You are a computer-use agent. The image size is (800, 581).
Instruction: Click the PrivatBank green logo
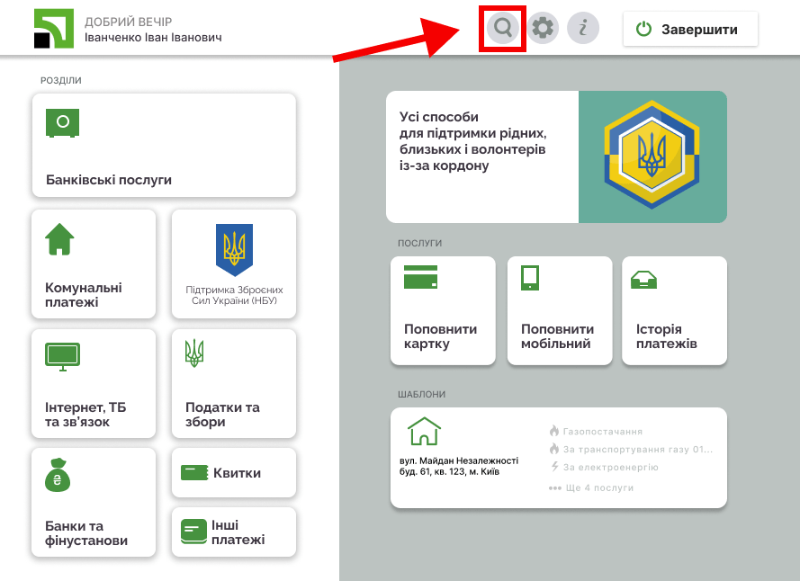coord(54,29)
